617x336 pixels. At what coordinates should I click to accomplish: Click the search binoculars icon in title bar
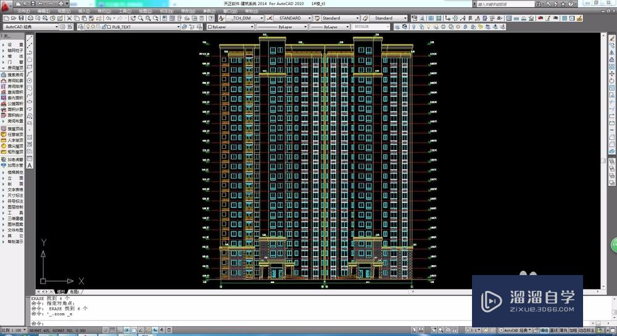pyautogui.click(x=538, y=4)
